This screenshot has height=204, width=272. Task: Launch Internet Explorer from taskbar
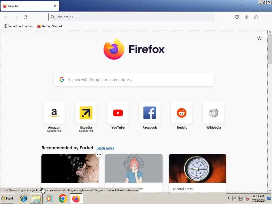pos(23,198)
